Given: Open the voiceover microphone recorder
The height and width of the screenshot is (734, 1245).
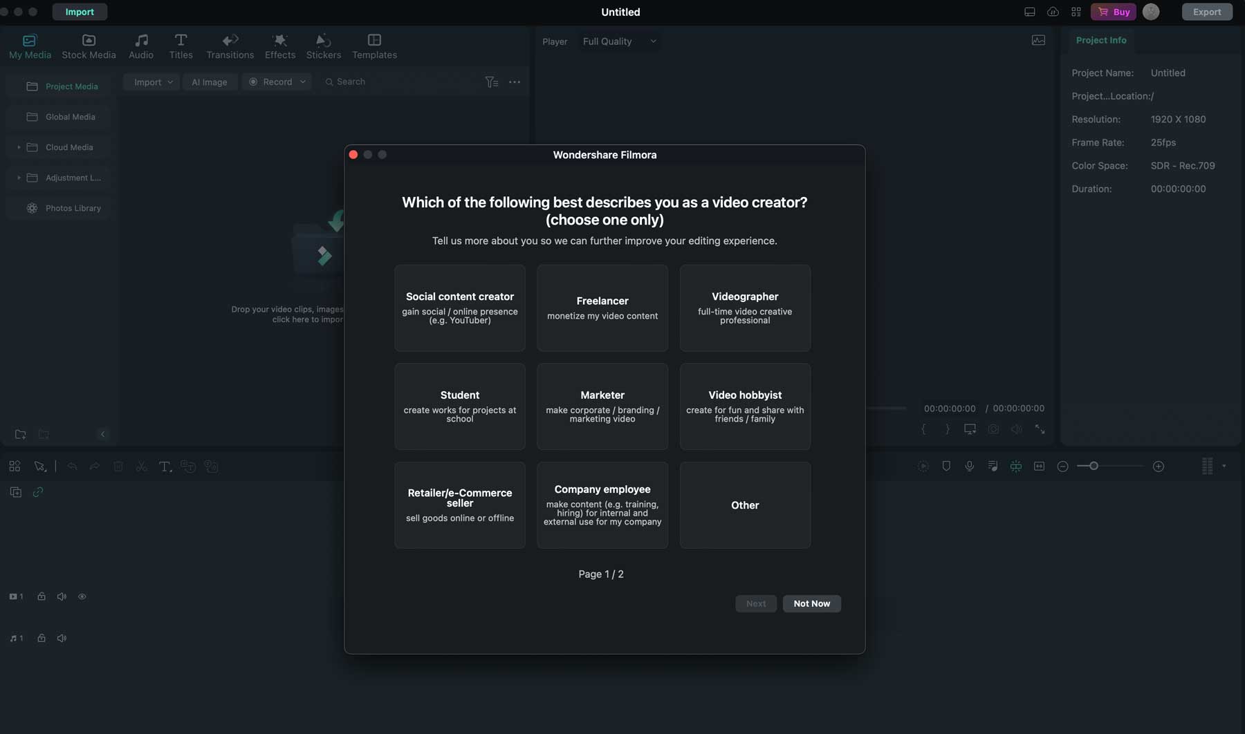Looking at the screenshot, I should (969, 467).
